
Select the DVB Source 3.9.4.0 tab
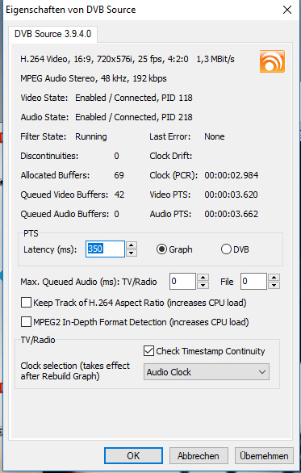52,34
